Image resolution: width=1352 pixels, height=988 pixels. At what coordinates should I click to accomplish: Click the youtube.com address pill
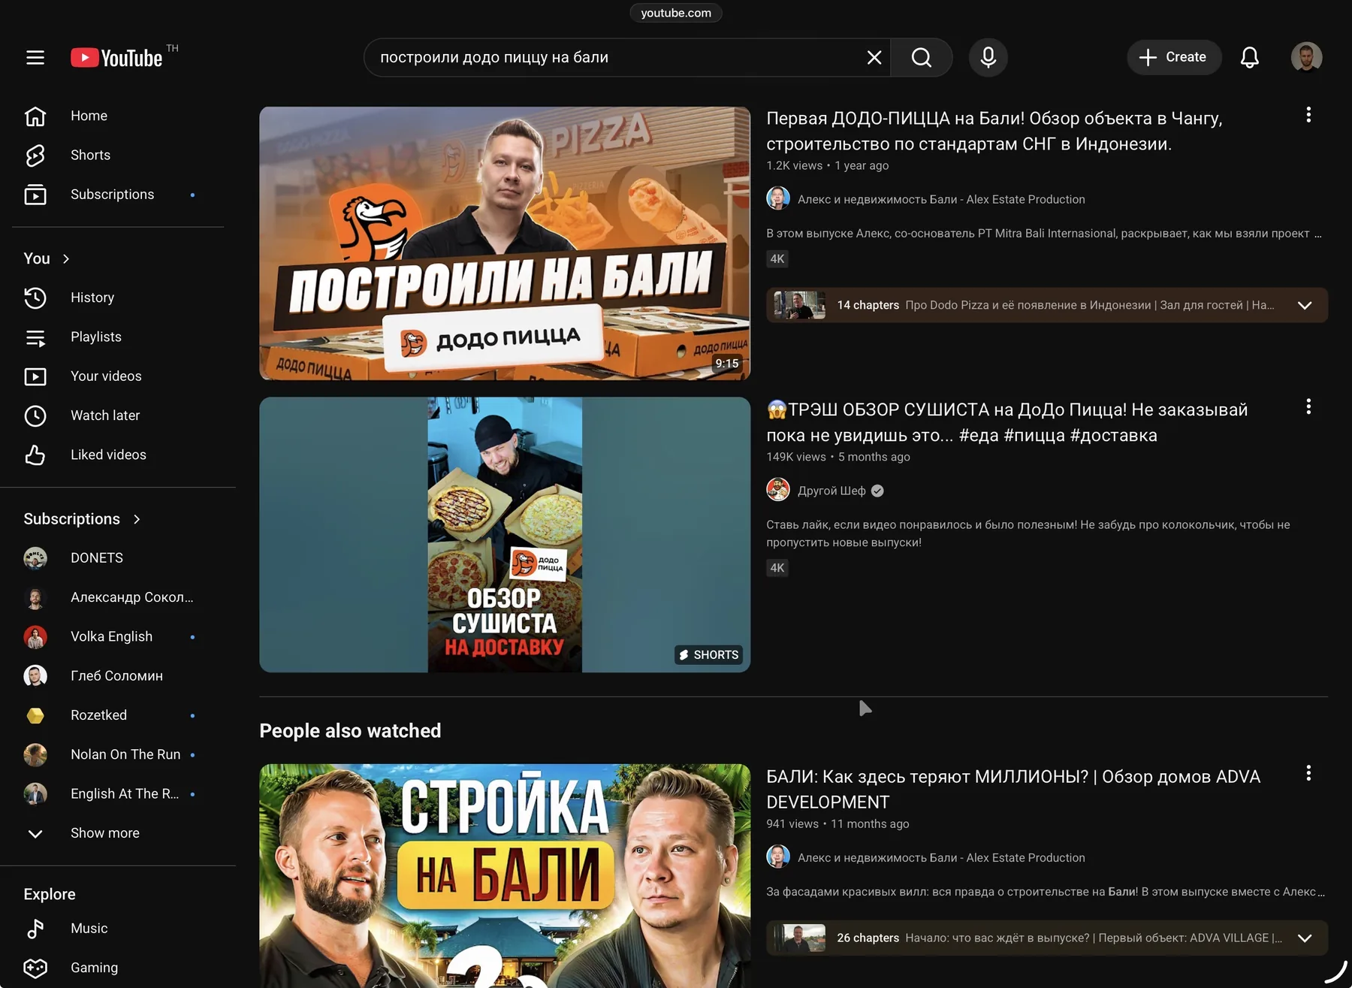pos(676,13)
